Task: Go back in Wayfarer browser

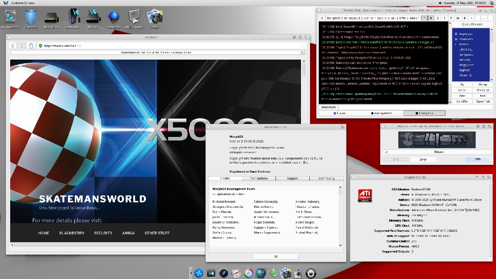Action: pyautogui.click(x=13, y=46)
